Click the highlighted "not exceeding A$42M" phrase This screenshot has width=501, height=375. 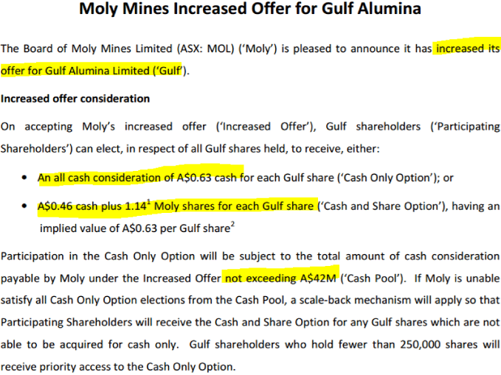pos(280,279)
